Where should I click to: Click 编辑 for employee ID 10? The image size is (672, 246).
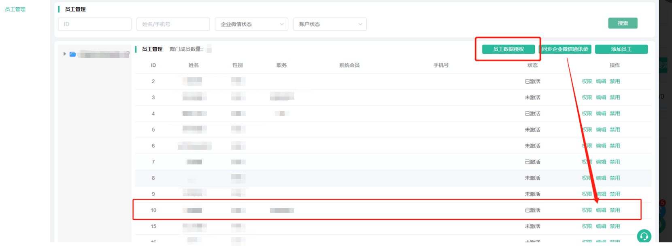click(x=601, y=210)
